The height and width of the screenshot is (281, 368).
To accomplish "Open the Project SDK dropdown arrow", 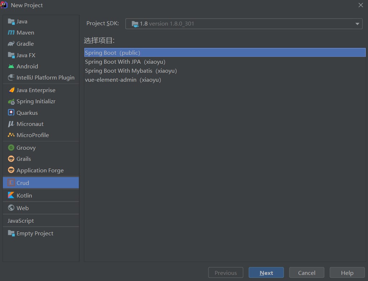I will [x=357, y=24].
